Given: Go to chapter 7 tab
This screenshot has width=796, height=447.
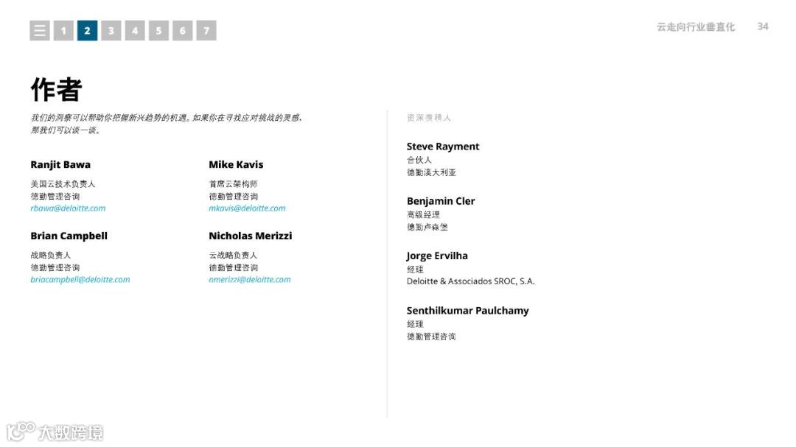Looking at the screenshot, I should tap(206, 30).
